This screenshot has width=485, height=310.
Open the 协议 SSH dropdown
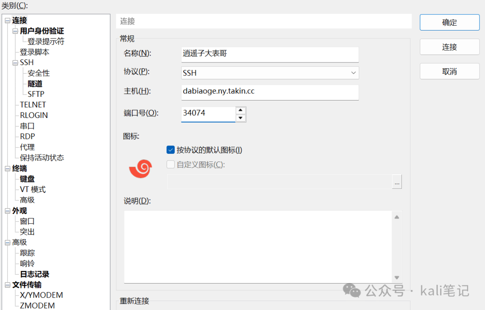[x=270, y=73]
